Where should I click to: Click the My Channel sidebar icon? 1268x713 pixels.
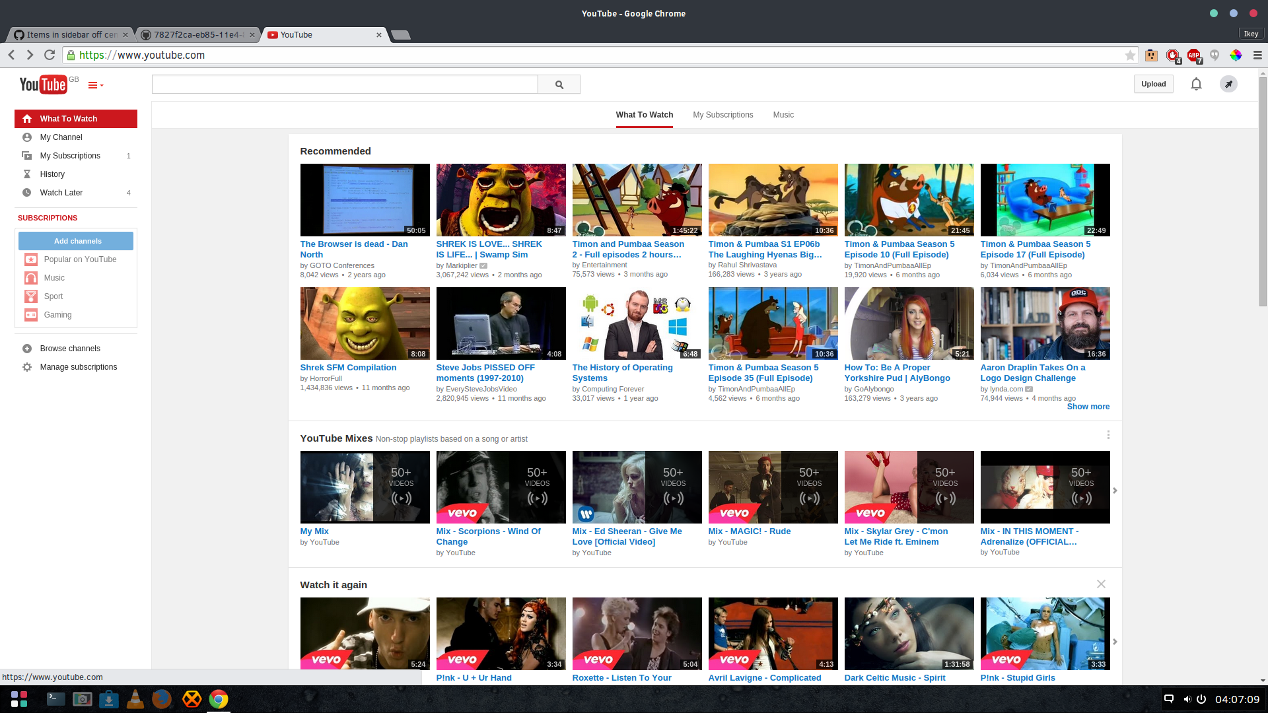tap(27, 137)
